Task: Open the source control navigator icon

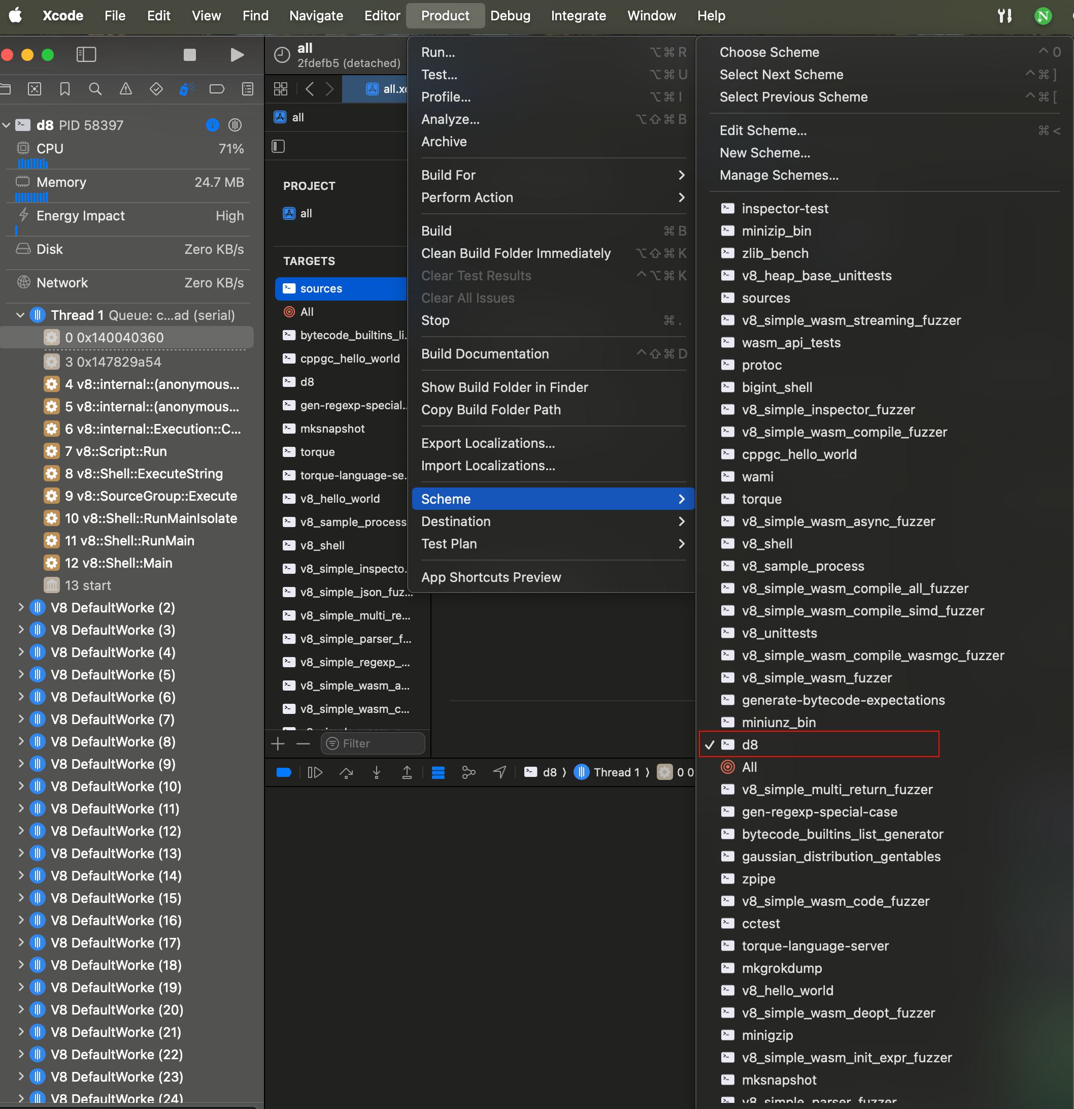Action: click(35, 89)
